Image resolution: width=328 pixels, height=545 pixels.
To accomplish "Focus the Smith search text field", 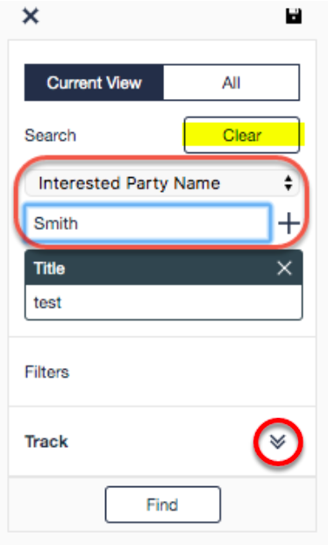I will tap(148, 223).
